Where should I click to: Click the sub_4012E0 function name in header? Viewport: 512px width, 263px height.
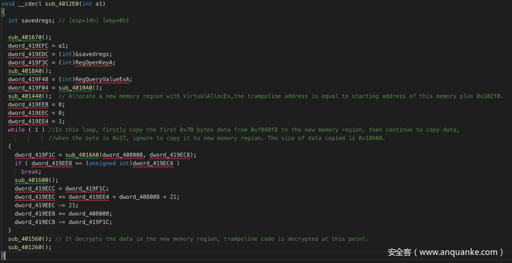(66, 4)
